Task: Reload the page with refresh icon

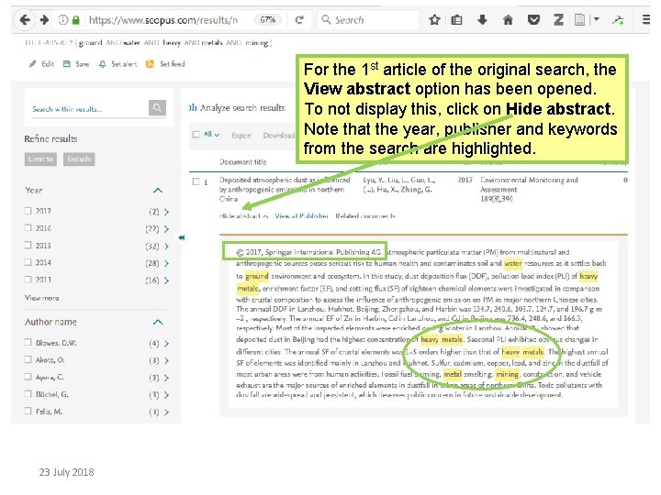Action: [299, 20]
